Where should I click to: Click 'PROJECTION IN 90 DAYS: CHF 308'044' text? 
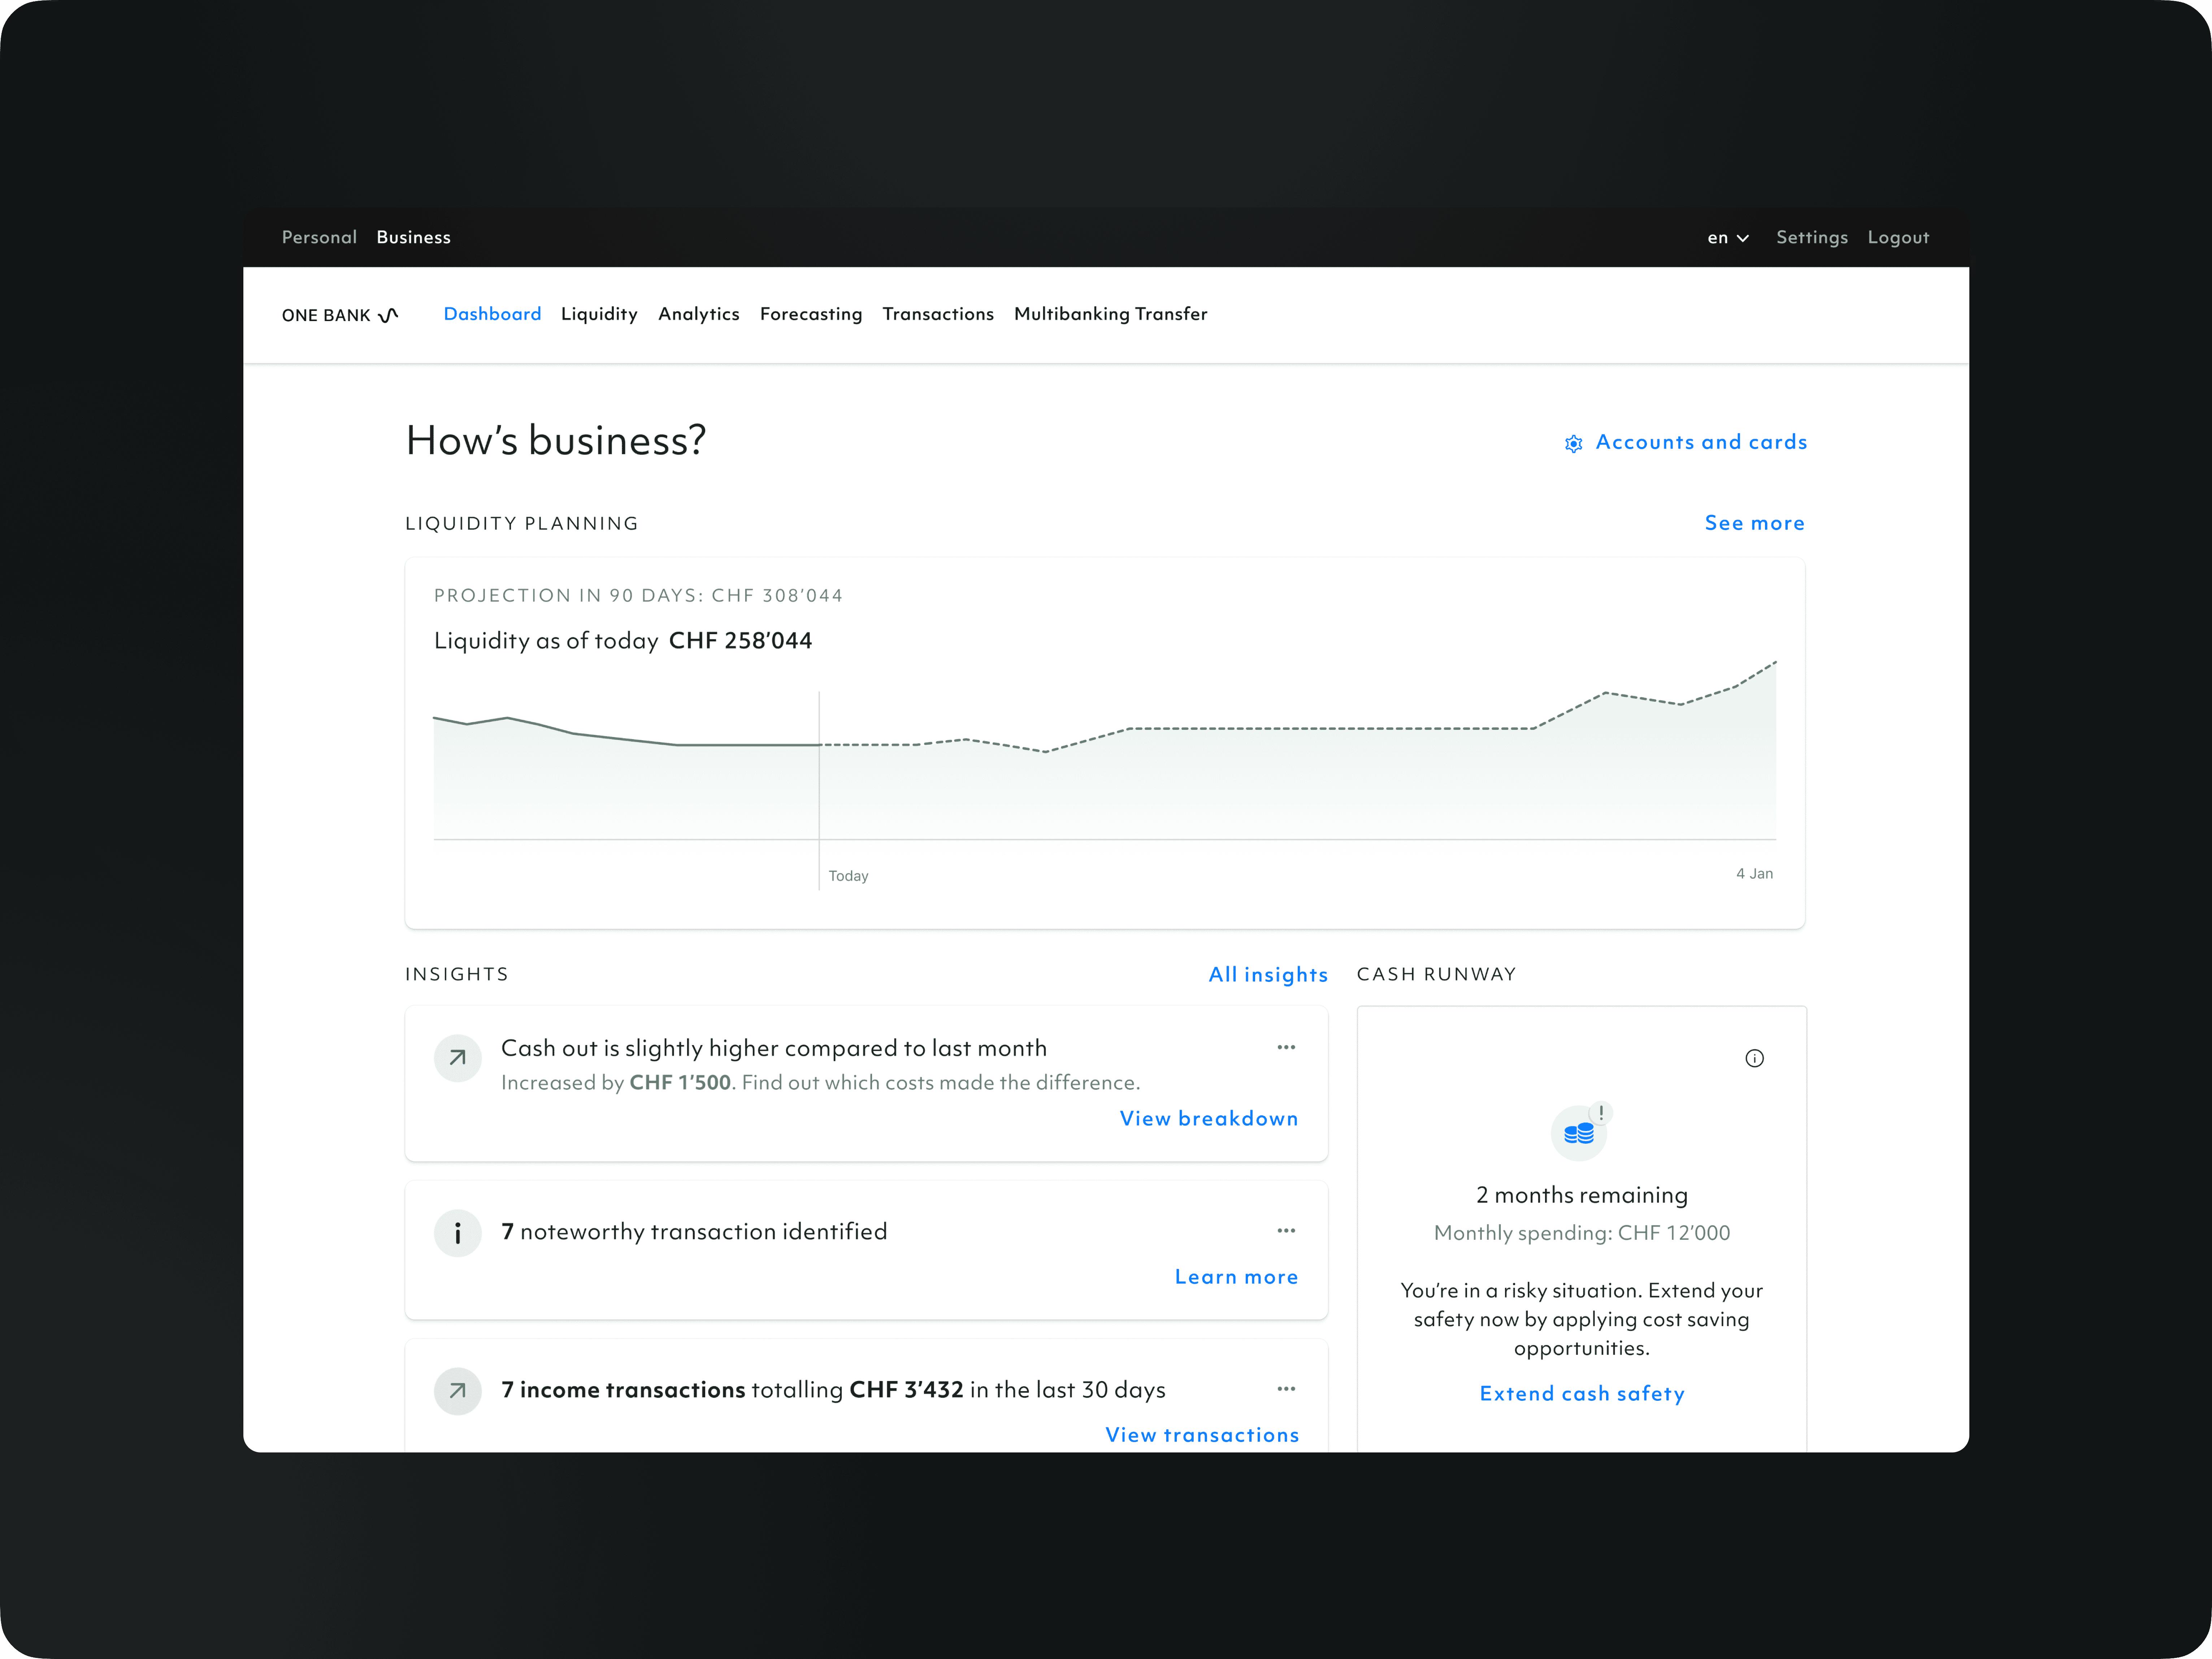pos(638,596)
